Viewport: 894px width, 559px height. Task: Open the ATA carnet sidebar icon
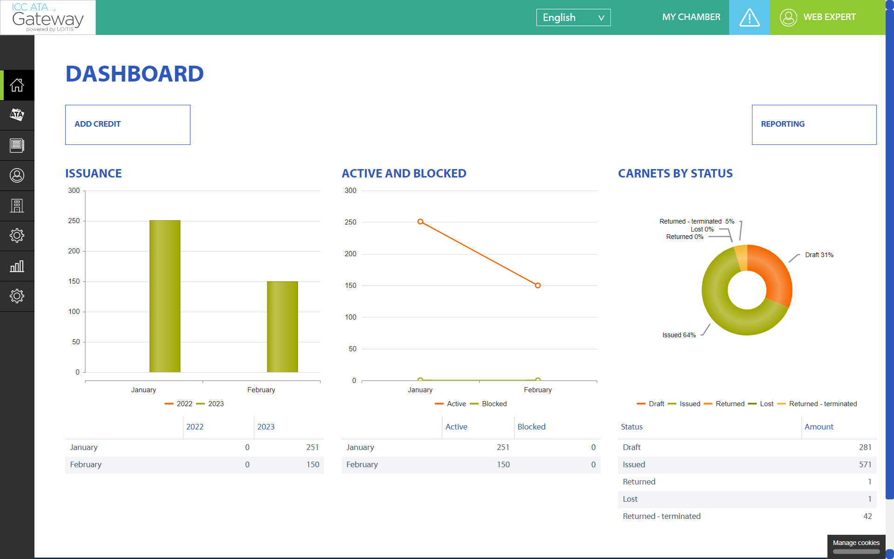(x=17, y=115)
